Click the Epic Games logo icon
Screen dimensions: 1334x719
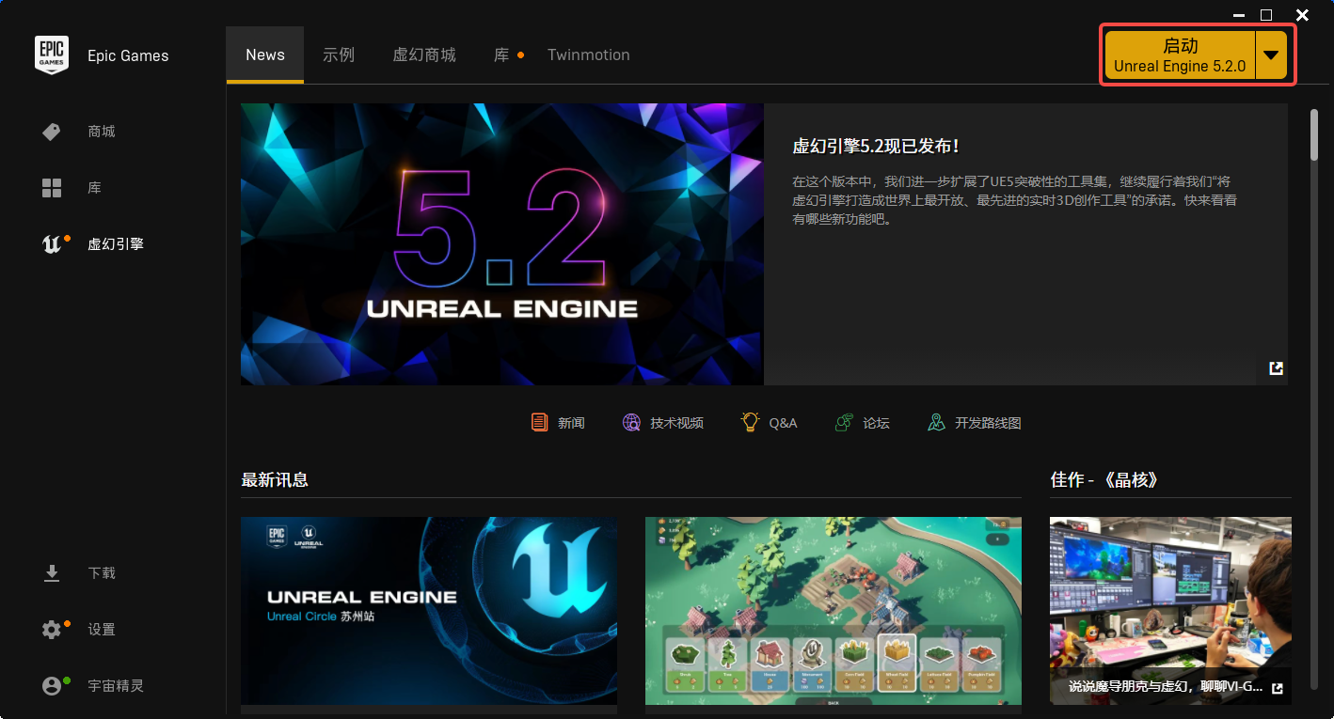tap(52, 55)
